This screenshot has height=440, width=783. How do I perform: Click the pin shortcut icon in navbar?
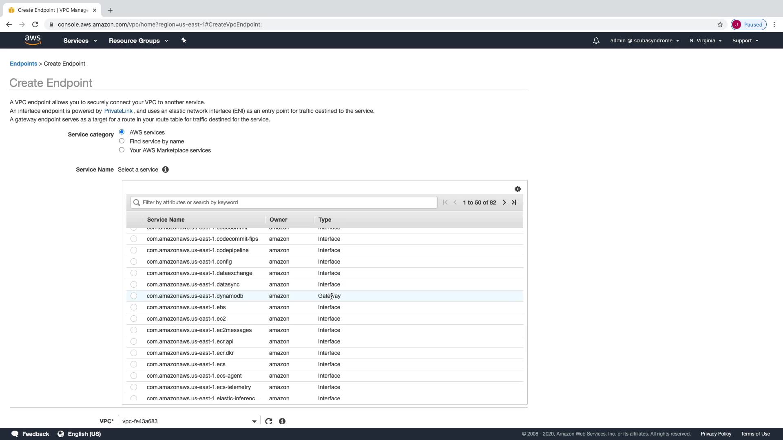184,40
